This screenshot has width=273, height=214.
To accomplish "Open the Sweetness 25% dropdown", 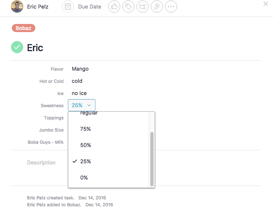I will pos(82,105).
